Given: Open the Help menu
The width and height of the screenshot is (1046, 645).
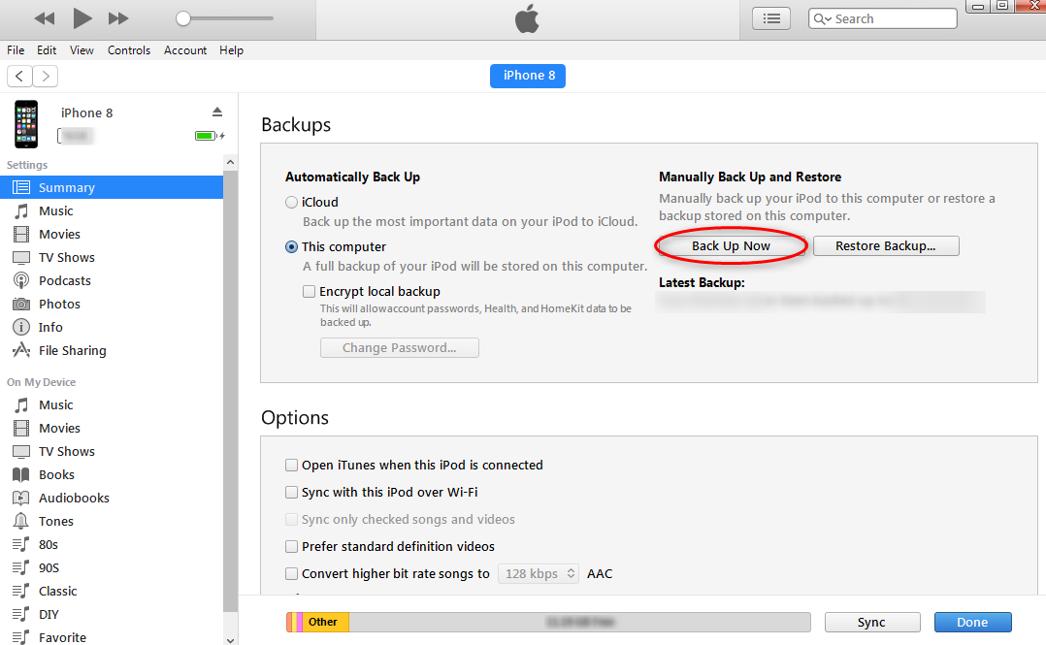Looking at the screenshot, I should click(232, 50).
